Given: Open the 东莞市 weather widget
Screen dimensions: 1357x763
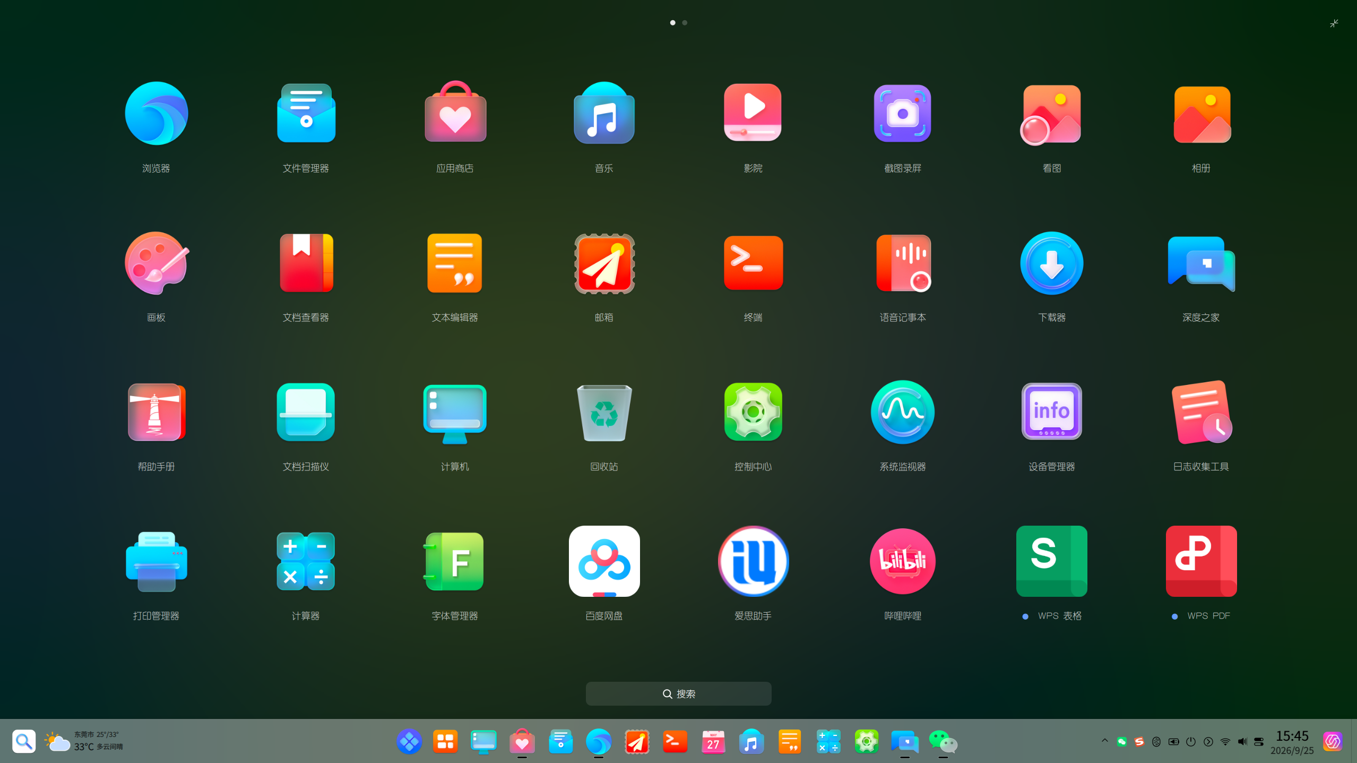Looking at the screenshot, I should click(84, 741).
